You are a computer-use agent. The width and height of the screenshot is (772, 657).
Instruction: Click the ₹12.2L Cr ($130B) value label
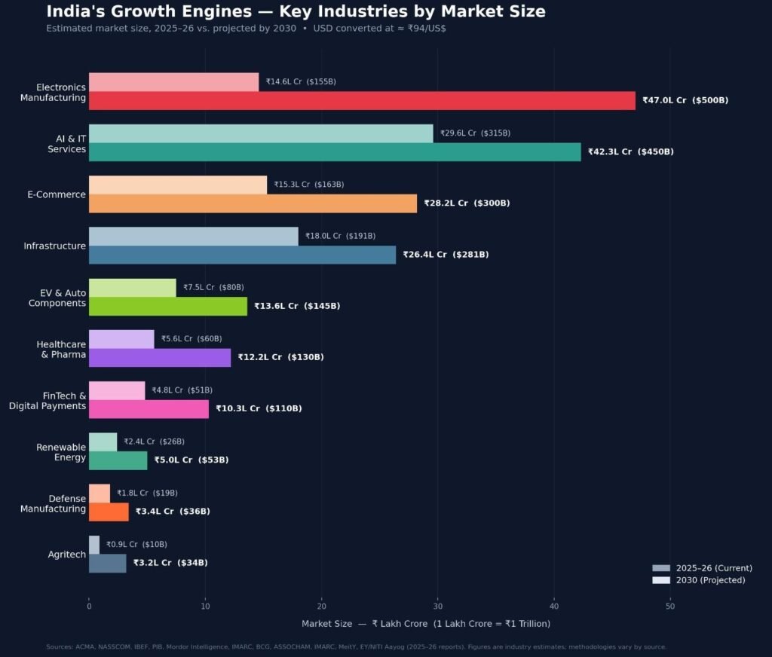click(x=280, y=357)
